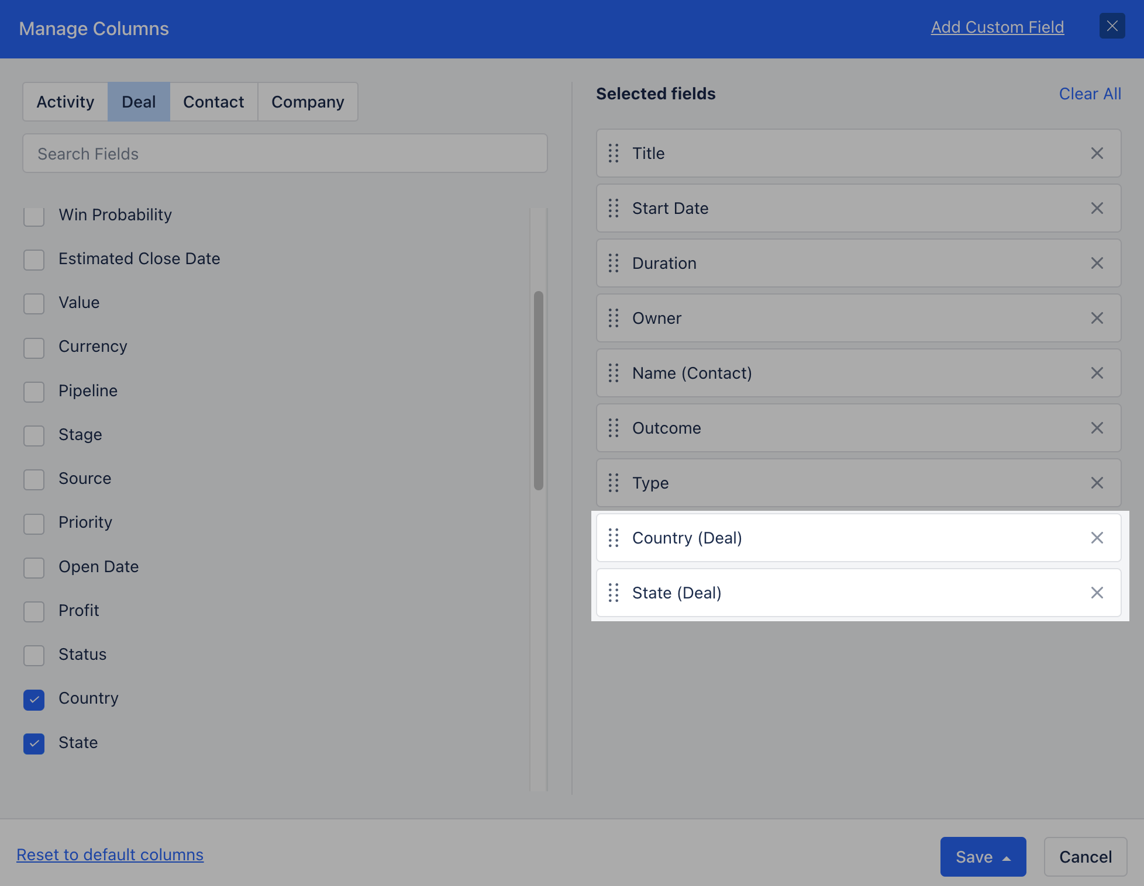1144x886 pixels.
Task: Click the Manage Columns title text
Action: pos(94,29)
